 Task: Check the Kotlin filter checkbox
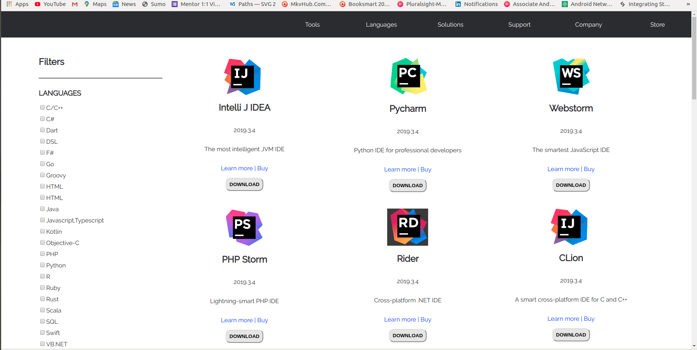click(x=42, y=231)
